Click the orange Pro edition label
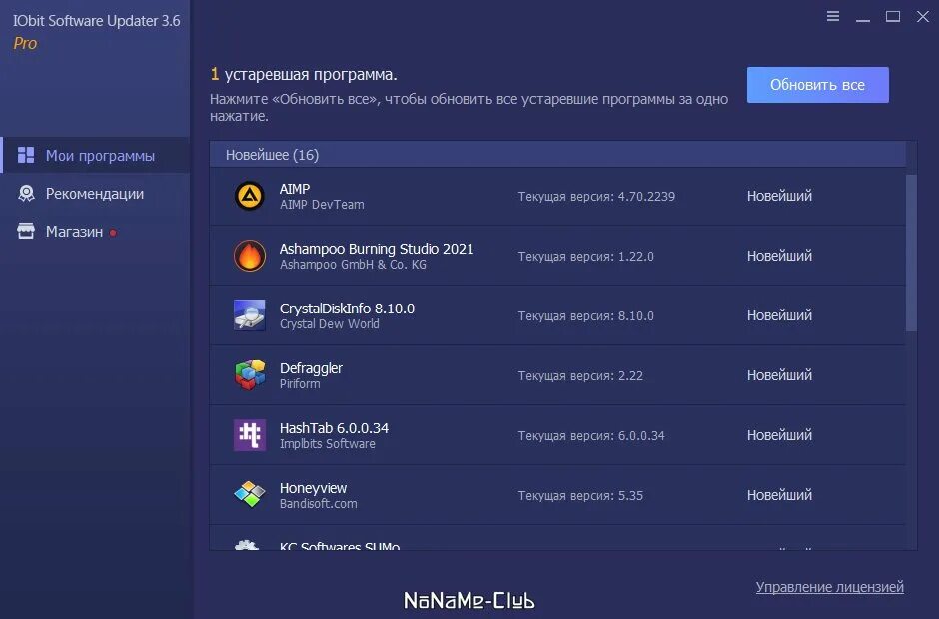The image size is (939, 619). tap(25, 43)
